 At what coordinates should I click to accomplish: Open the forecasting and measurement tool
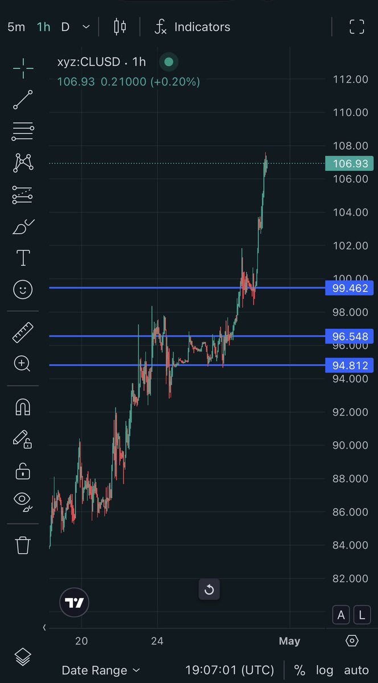pyautogui.click(x=23, y=195)
